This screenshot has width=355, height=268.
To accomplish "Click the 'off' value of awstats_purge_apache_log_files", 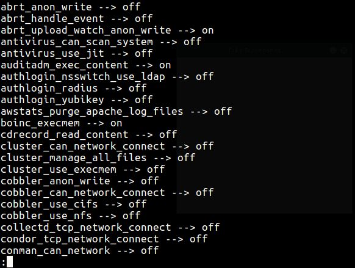I will coord(223,111).
